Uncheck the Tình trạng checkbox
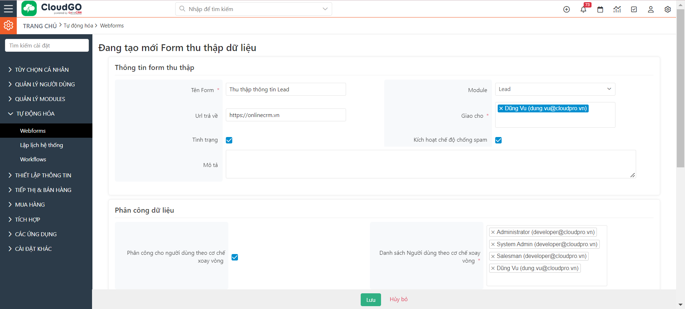The image size is (685, 309). pyautogui.click(x=229, y=140)
